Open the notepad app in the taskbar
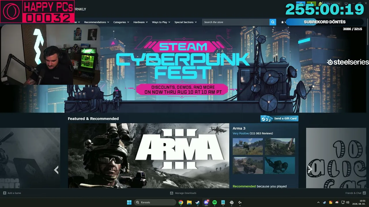The height and width of the screenshot is (207, 369). tap(223, 202)
